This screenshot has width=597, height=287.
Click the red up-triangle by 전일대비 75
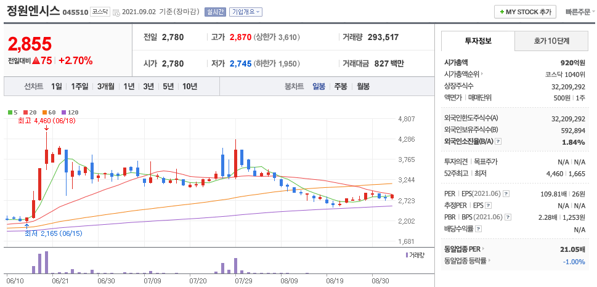pyautogui.click(x=36, y=60)
